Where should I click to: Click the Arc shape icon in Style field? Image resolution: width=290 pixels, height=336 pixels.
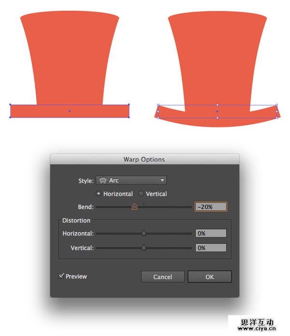(x=103, y=181)
